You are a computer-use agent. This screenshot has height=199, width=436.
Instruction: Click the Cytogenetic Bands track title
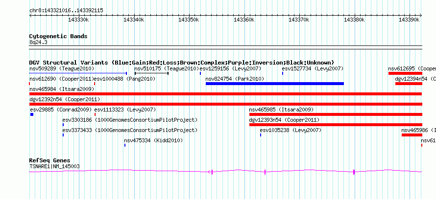(x=58, y=36)
